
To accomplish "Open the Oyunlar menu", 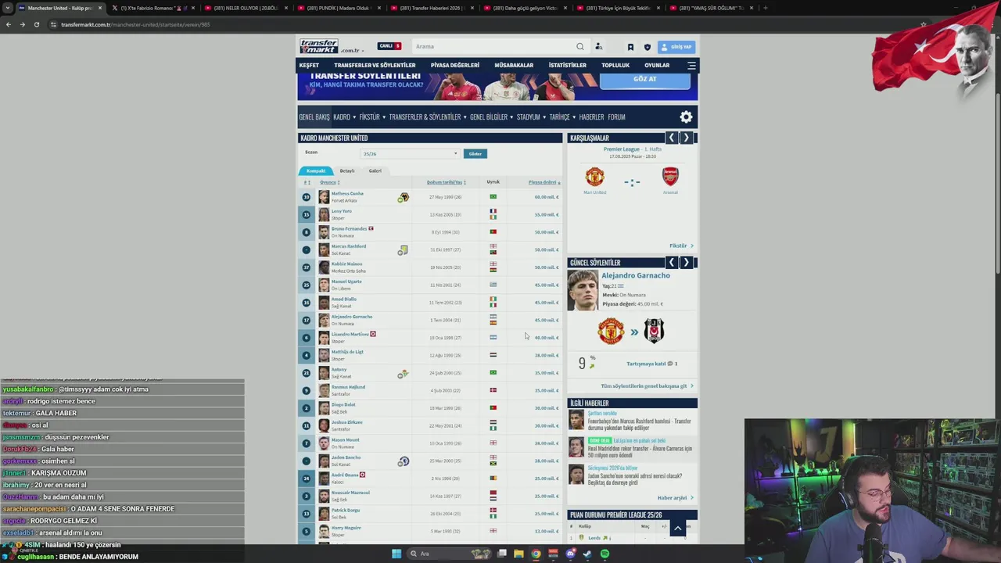I will pyautogui.click(x=657, y=66).
